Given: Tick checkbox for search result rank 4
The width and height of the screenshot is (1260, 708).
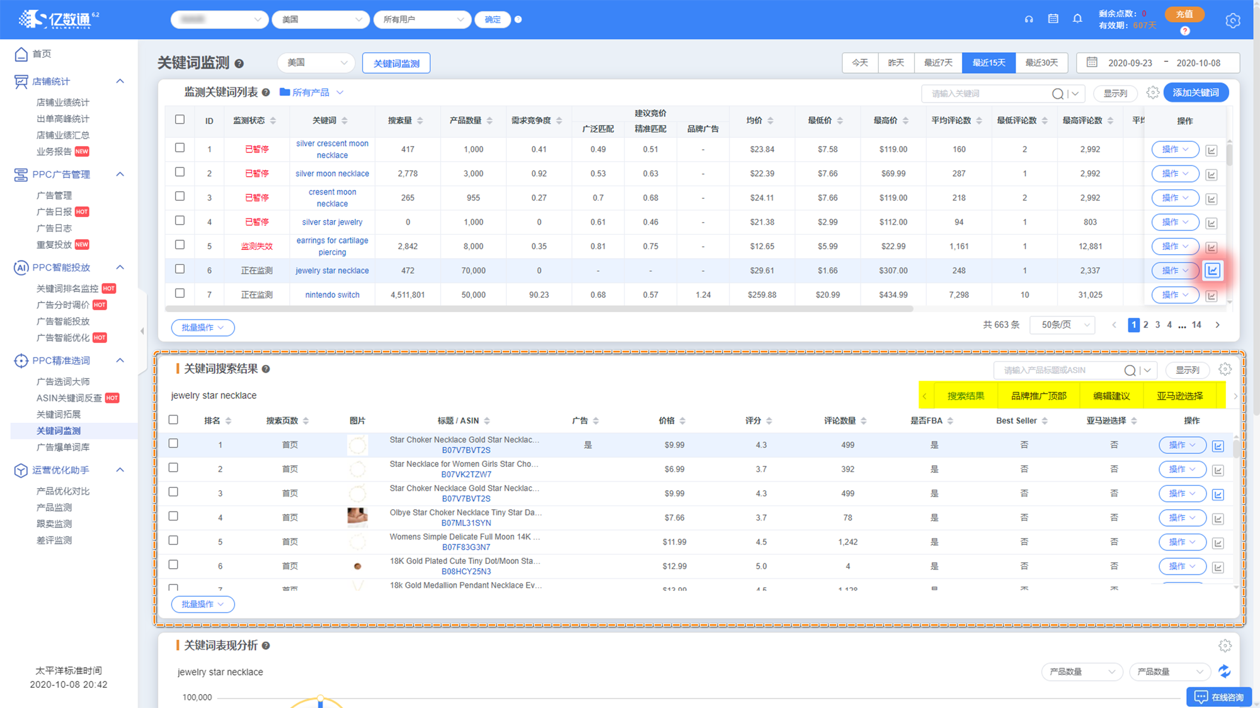Looking at the screenshot, I should (x=173, y=516).
